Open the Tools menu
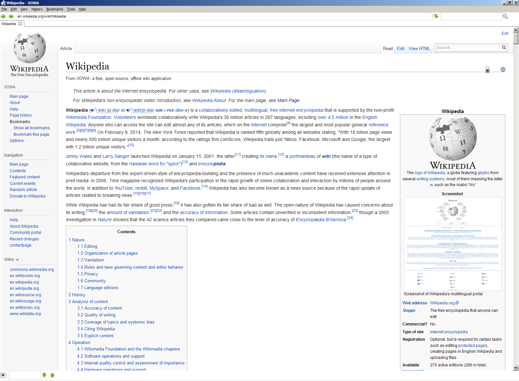 71,9
